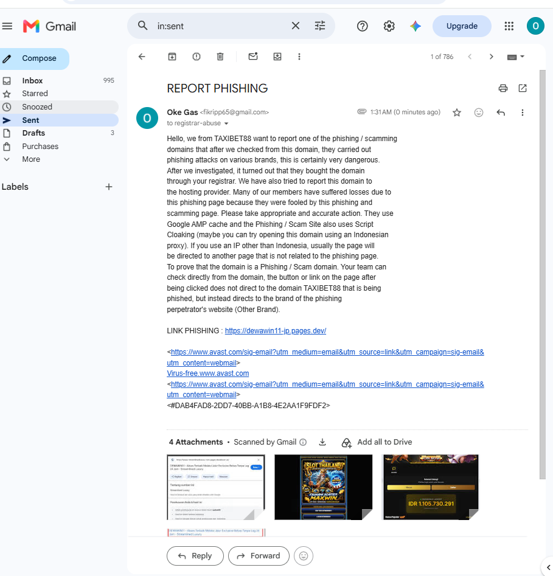Click the Gemini sparkle icon
This screenshot has width=553, height=576.
(416, 26)
